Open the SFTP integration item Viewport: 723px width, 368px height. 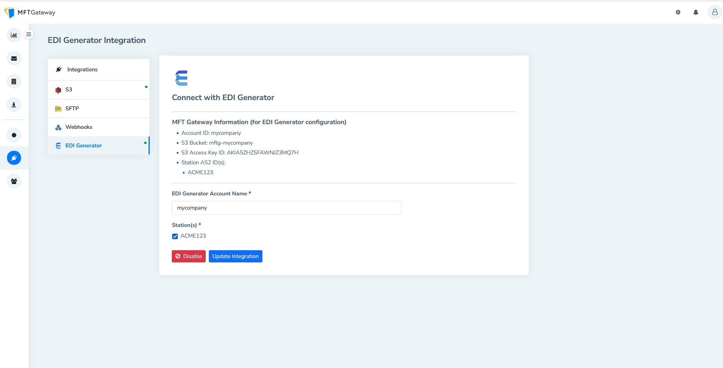pos(99,108)
